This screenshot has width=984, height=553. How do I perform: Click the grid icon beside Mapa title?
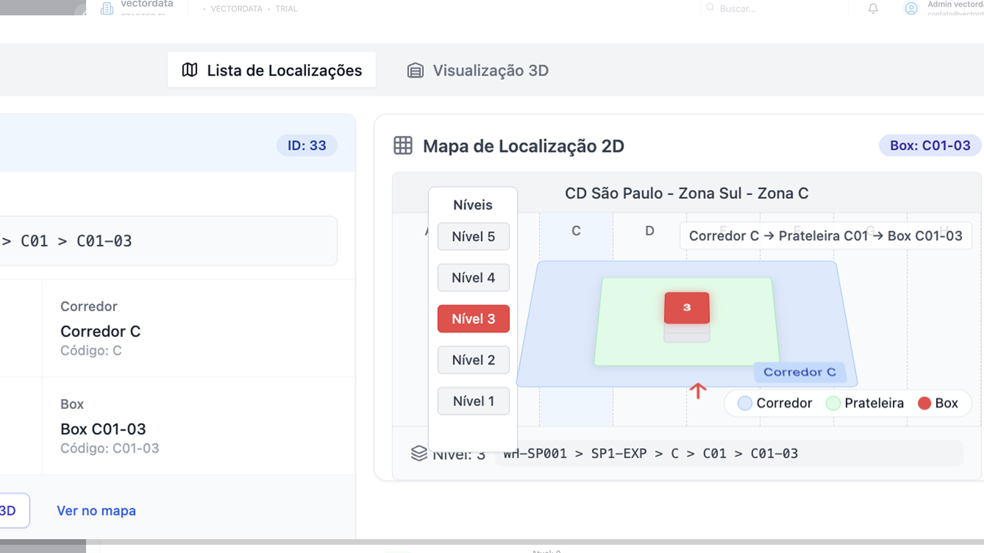pyautogui.click(x=403, y=146)
